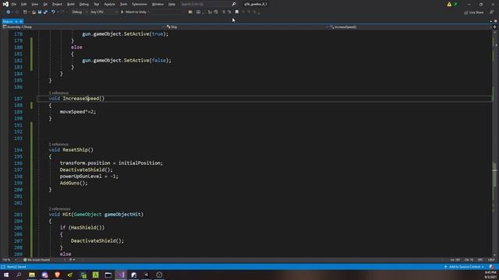
Task: Click Attach to Unity button
Action: (133, 12)
